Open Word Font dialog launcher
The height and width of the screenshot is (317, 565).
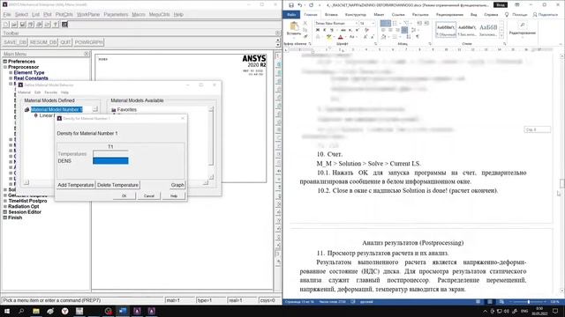tap(375, 44)
